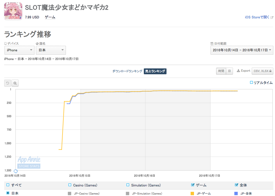Click the chart timeline marker at 2016年10月14日

16,171
